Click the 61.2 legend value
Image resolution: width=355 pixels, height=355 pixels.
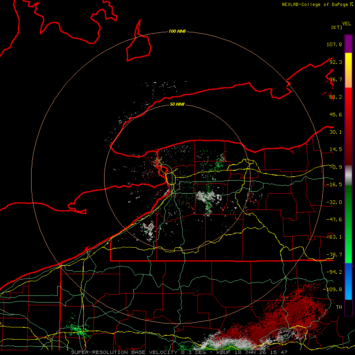336,97
